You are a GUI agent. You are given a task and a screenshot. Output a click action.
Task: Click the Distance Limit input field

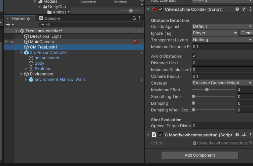[222, 63]
